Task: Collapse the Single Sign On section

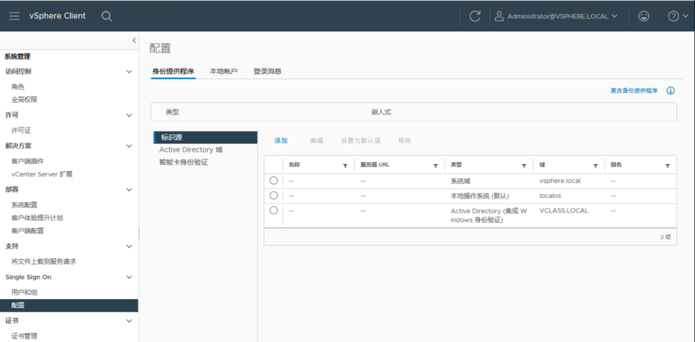Action: 129,277
